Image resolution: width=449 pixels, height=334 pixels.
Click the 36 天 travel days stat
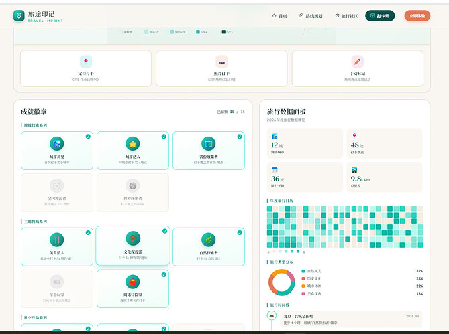pyautogui.click(x=305, y=177)
